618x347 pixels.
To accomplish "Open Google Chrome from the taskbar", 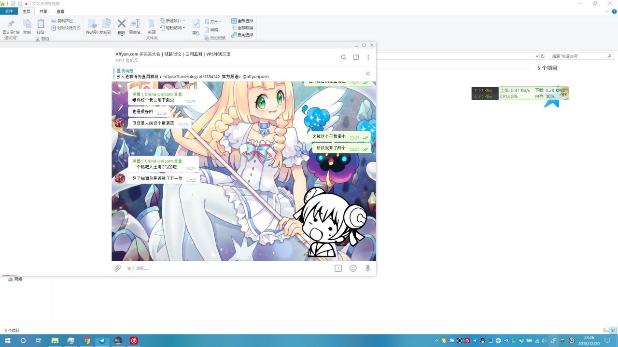I will point(87,341).
